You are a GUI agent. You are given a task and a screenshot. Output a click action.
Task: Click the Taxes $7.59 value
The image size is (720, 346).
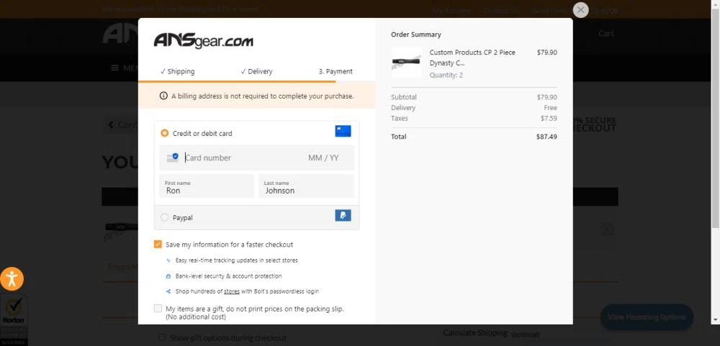coord(549,119)
